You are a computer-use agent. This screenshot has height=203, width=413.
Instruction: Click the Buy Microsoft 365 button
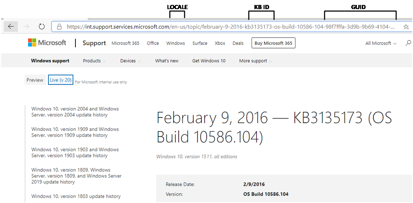click(x=273, y=43)
